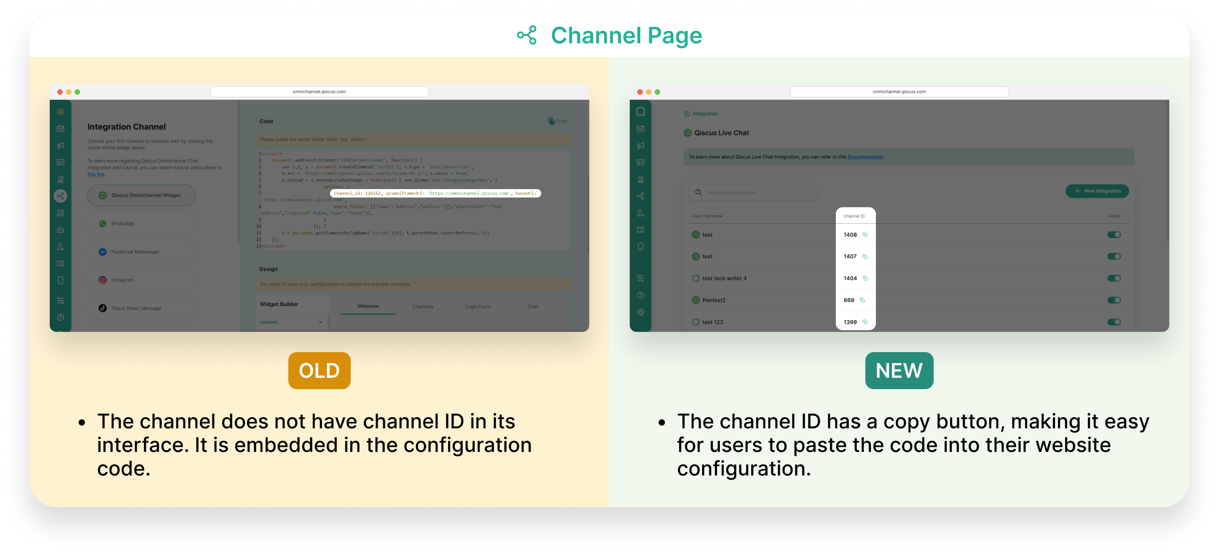The width and height of the screenshot is (1219, 553).
Task: Open the Documentation link
Action: coord(865,157)
